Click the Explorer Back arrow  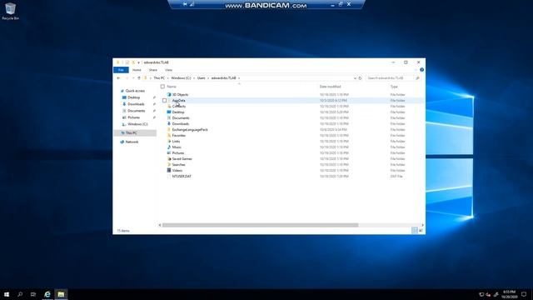click(118, 78)
